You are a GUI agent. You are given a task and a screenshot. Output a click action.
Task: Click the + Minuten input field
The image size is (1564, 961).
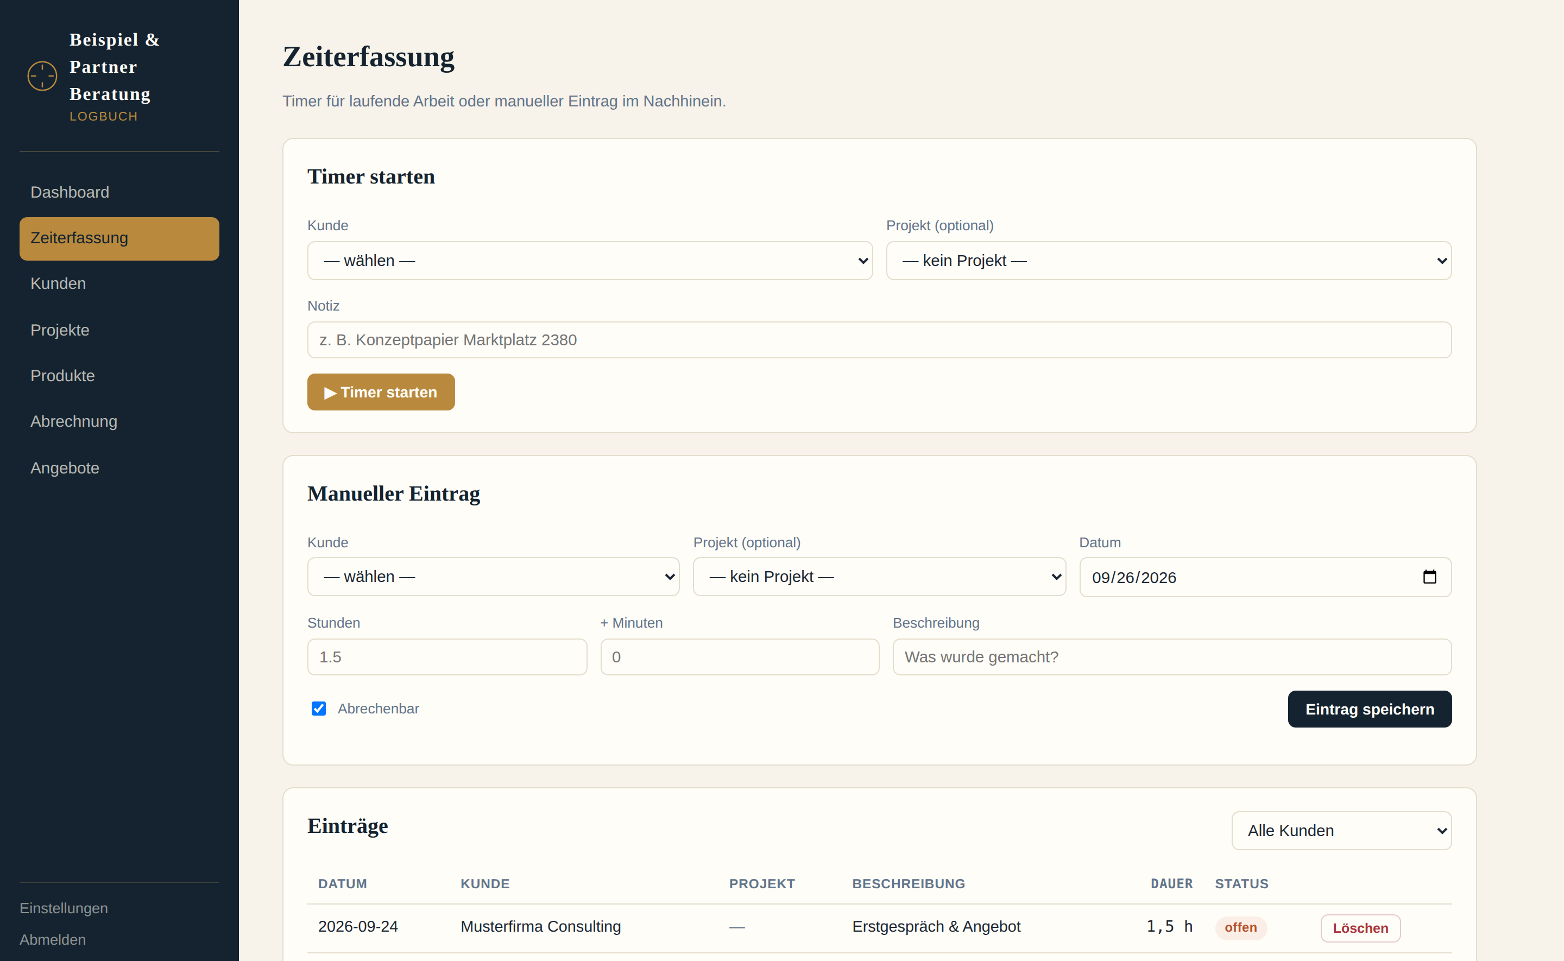pyautogui.click(x=740, y=656)
